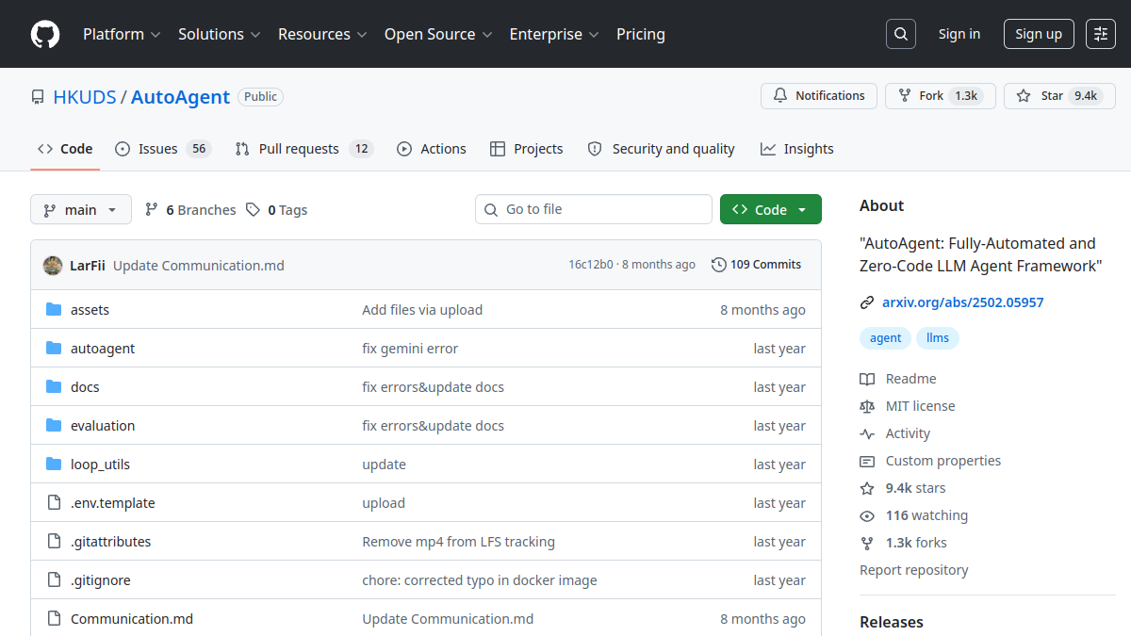Open the green Code dropdown button
This screenshot has width=1131, height=636.
coord(771,209)
